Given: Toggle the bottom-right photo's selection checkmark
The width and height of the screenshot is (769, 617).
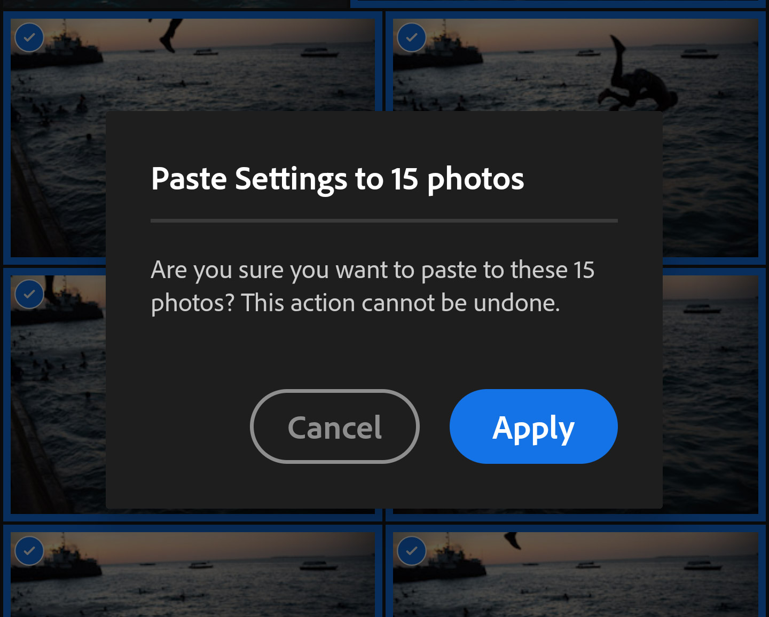Looking at the screenshot, I should [x=412, y=551].
